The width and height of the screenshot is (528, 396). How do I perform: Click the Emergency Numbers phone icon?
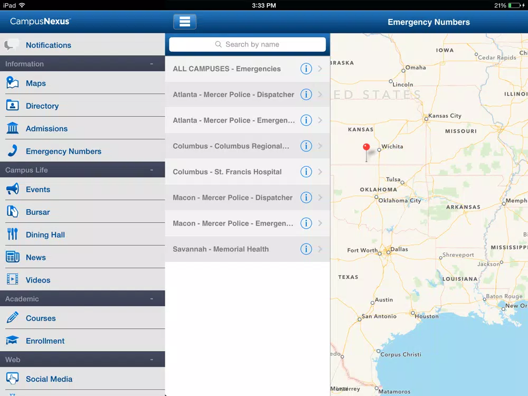(13, 150)
